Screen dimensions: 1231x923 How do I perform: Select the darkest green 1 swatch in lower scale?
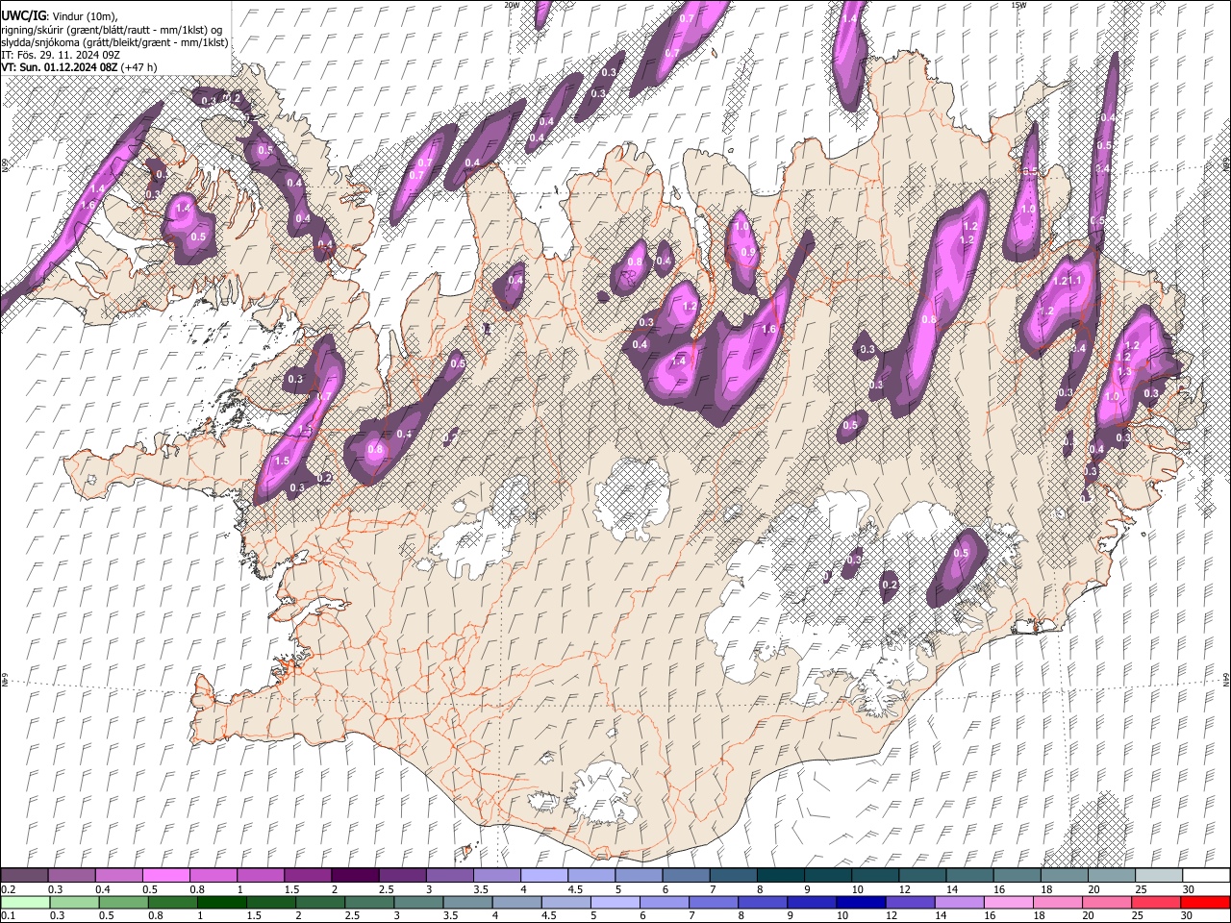(x=222, y=903)
